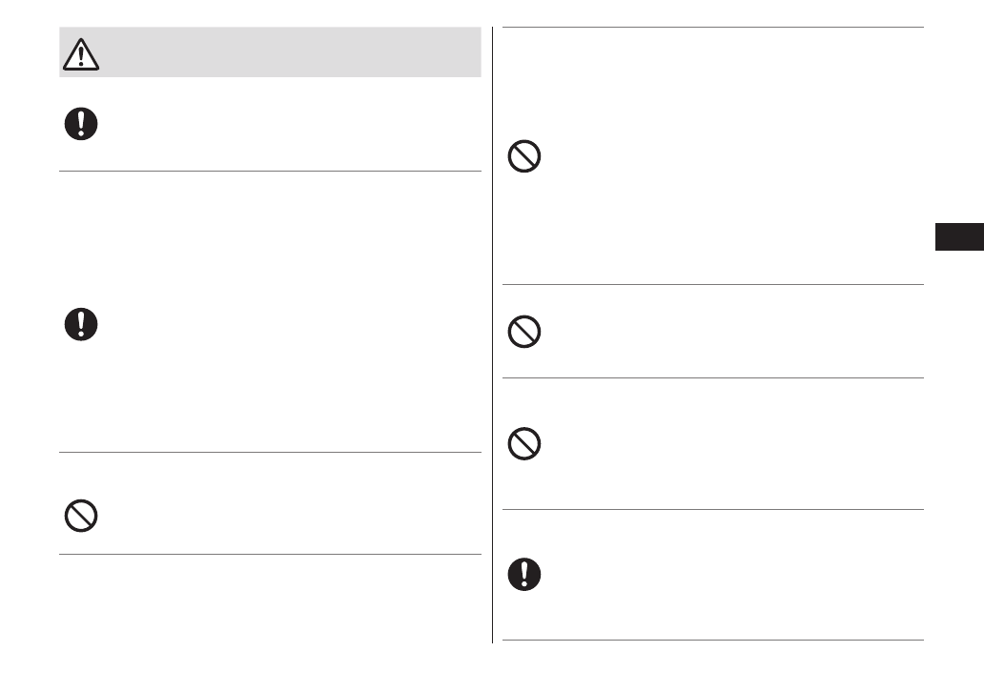Click the prohibition icon in the left column
The width and height of the screenshot is (984, 692).
(x=80, y=515)
